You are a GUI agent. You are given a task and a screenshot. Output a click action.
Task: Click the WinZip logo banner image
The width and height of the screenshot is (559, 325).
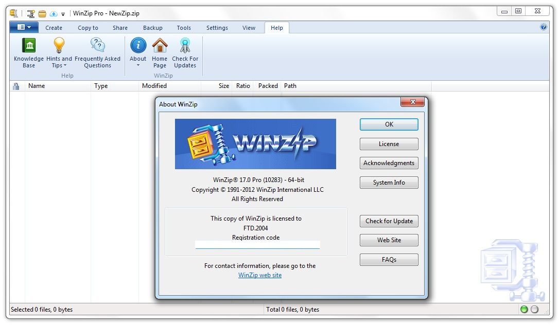(255, 144)
